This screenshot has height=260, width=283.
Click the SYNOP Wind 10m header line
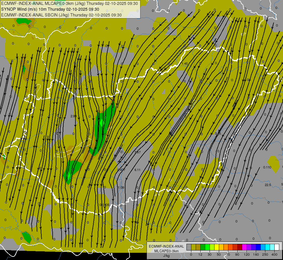click(50, 9)
